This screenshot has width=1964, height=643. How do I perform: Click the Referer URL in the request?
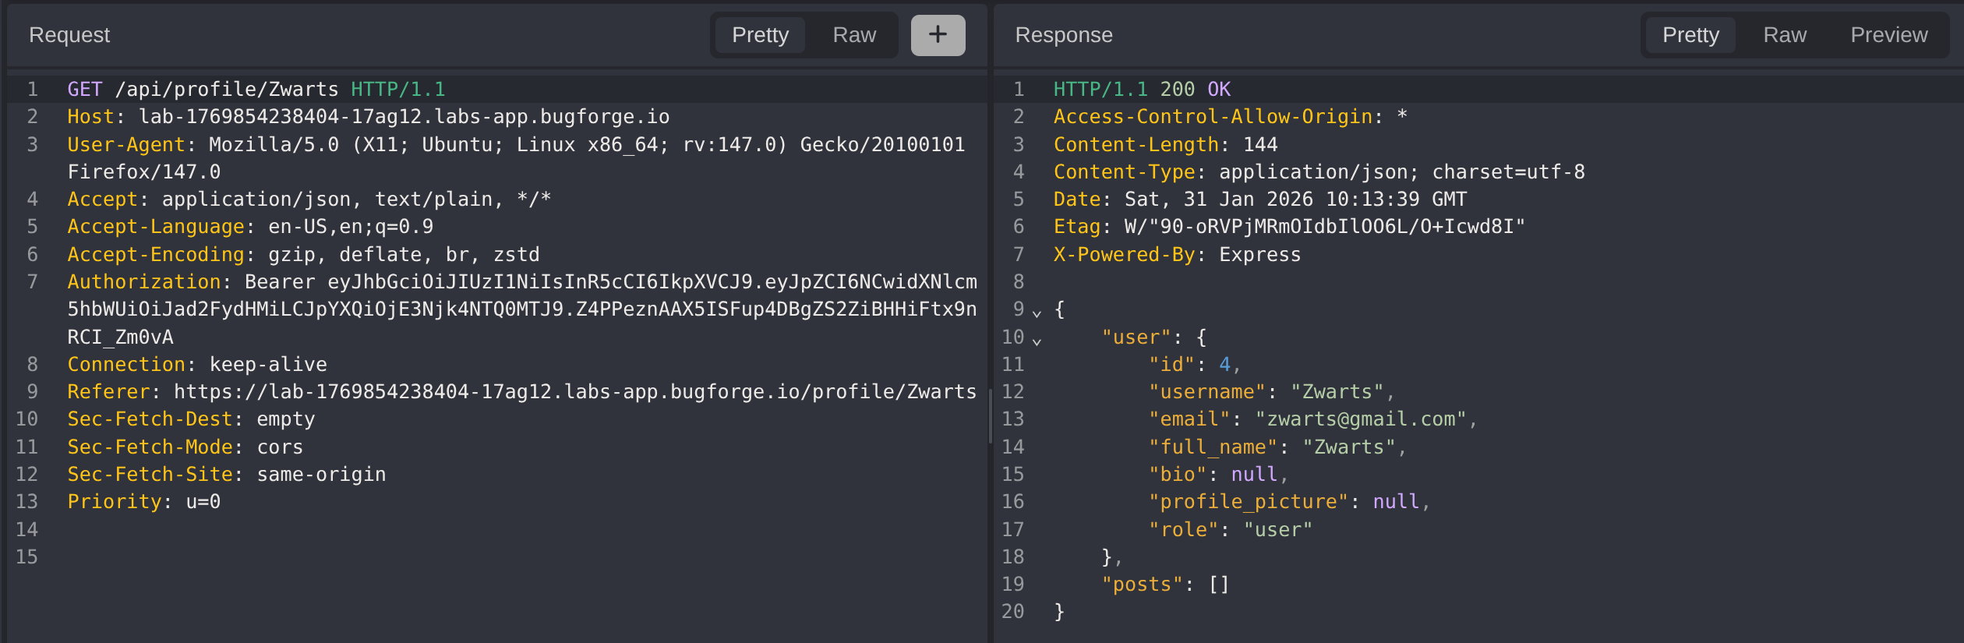point(574,392)
